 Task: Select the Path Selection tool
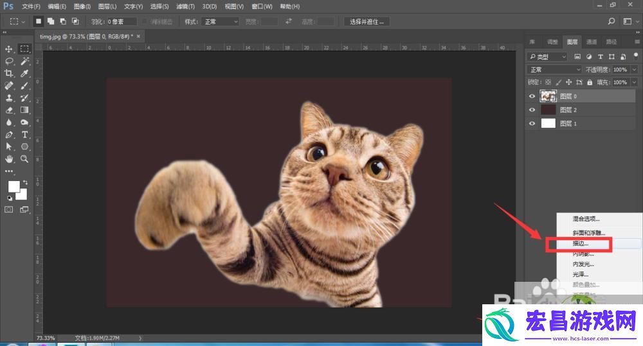[x=8, y=146]
